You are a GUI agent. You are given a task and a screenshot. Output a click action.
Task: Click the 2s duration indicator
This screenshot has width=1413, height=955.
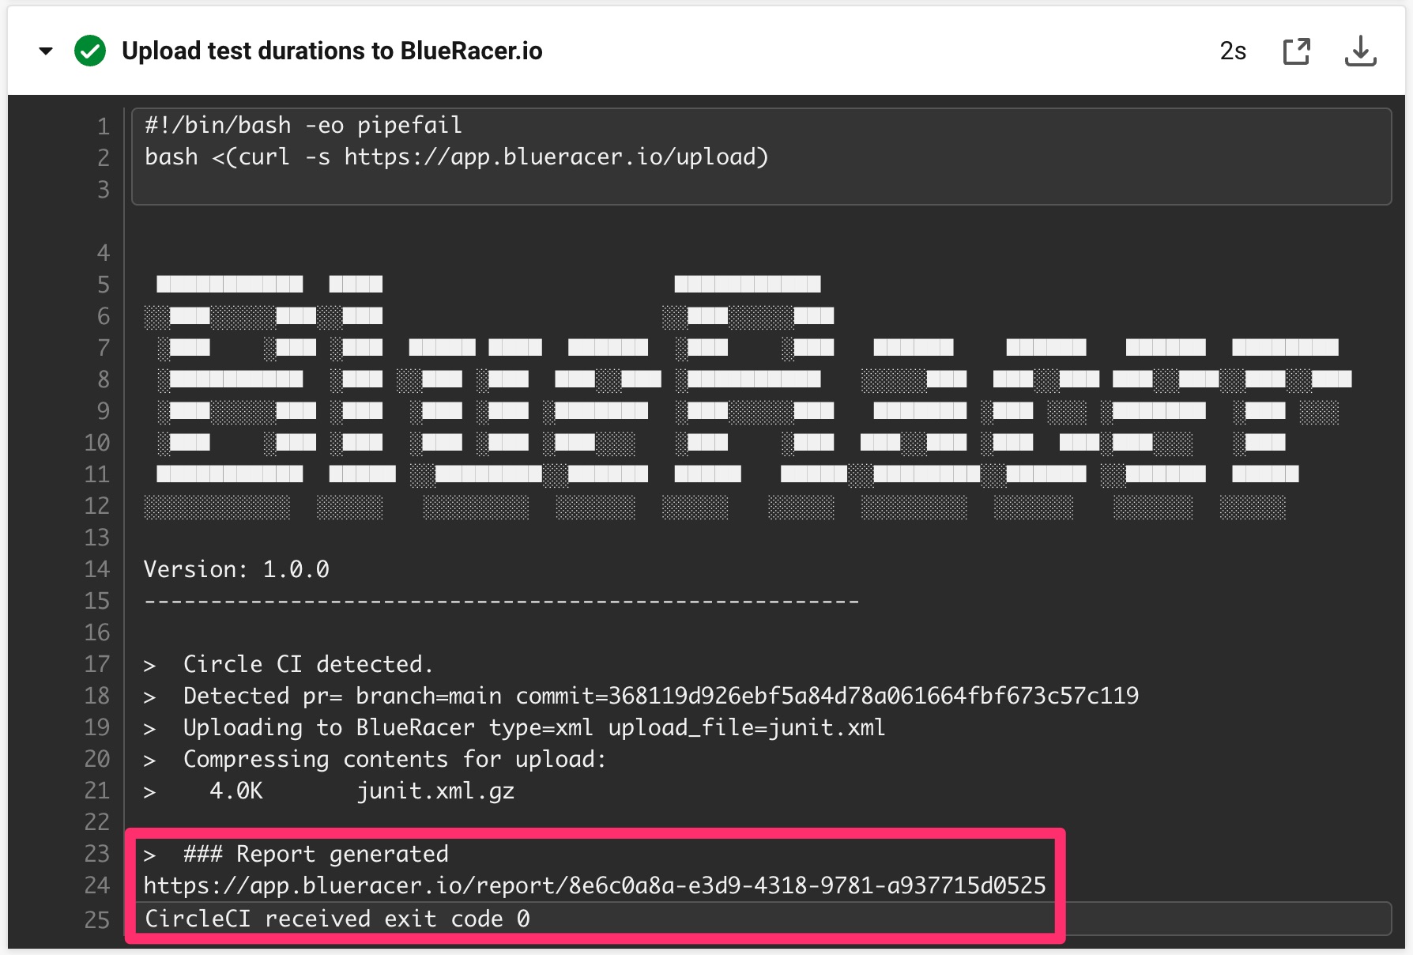pos(1232,51)
